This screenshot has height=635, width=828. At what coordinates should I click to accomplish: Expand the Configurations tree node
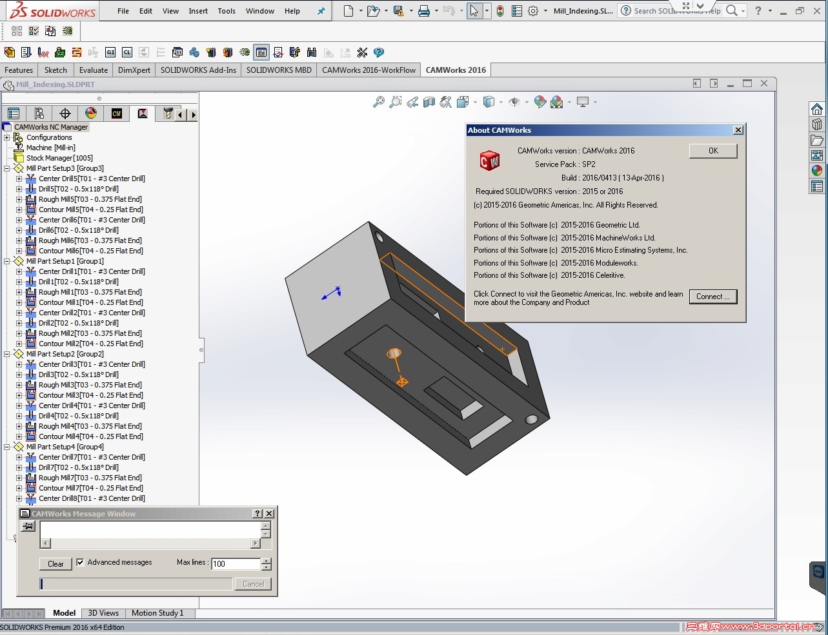click(7, 137)
